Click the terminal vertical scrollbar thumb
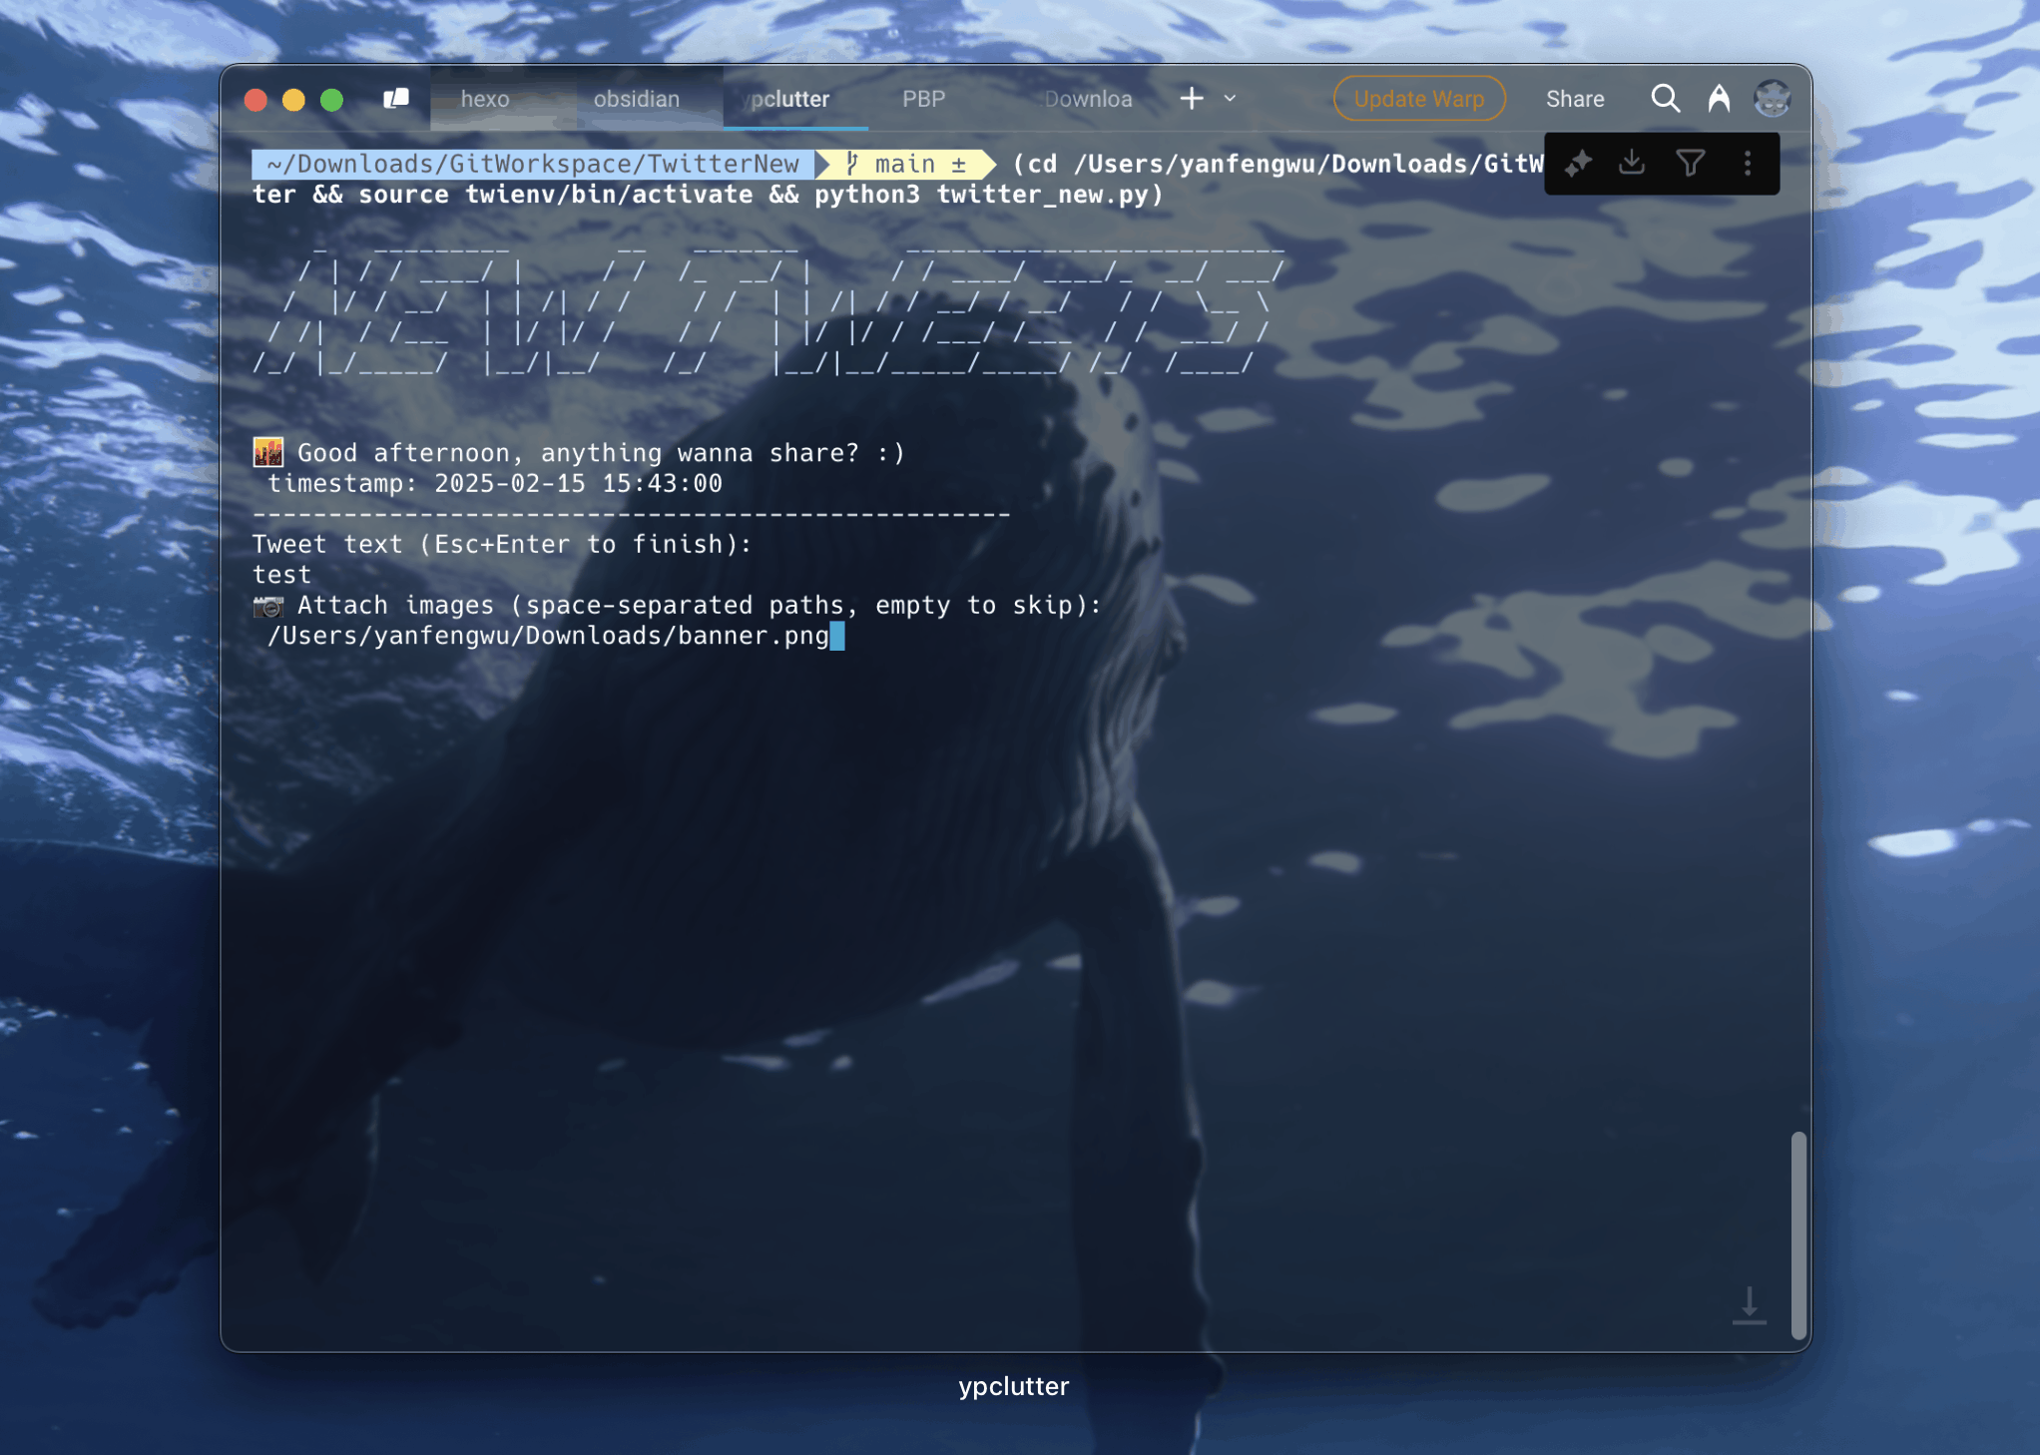2040x1455 pixels. click(x=1798, y=1233)
